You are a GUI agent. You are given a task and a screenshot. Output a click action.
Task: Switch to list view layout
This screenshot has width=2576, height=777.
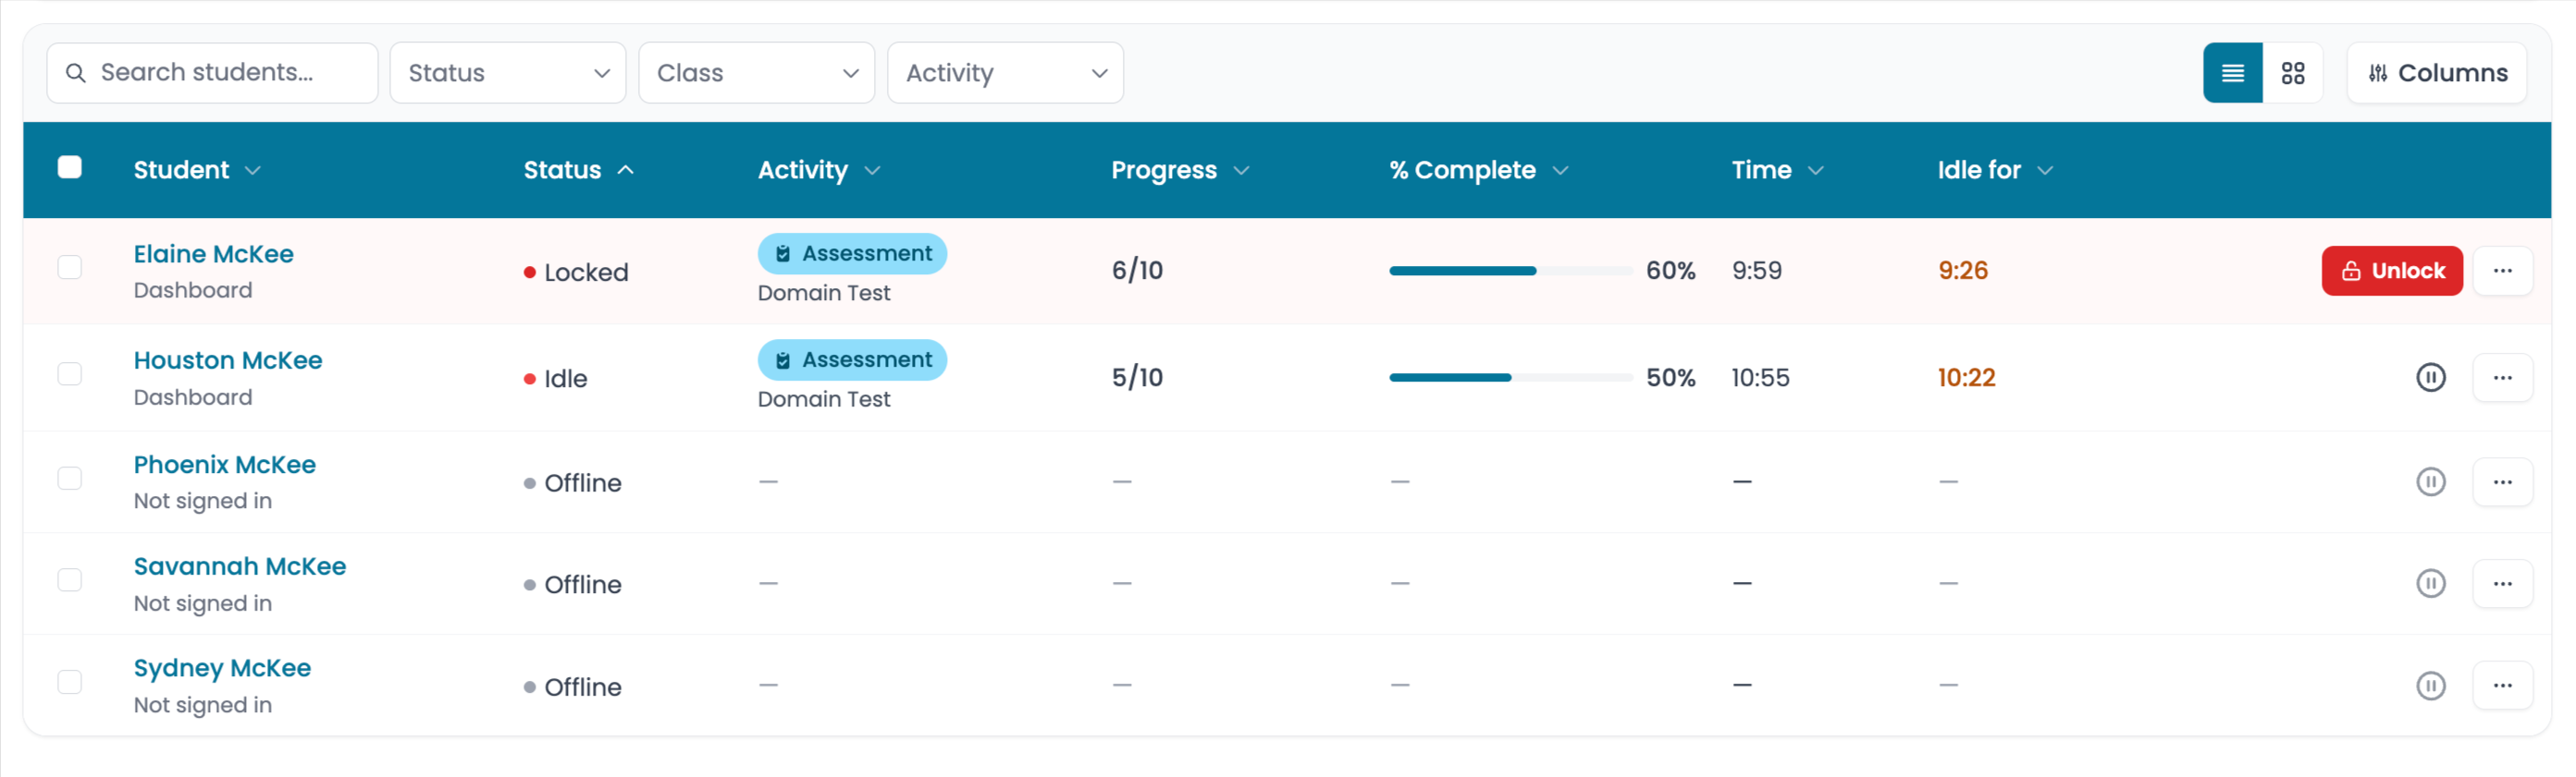coord(2232,73)
